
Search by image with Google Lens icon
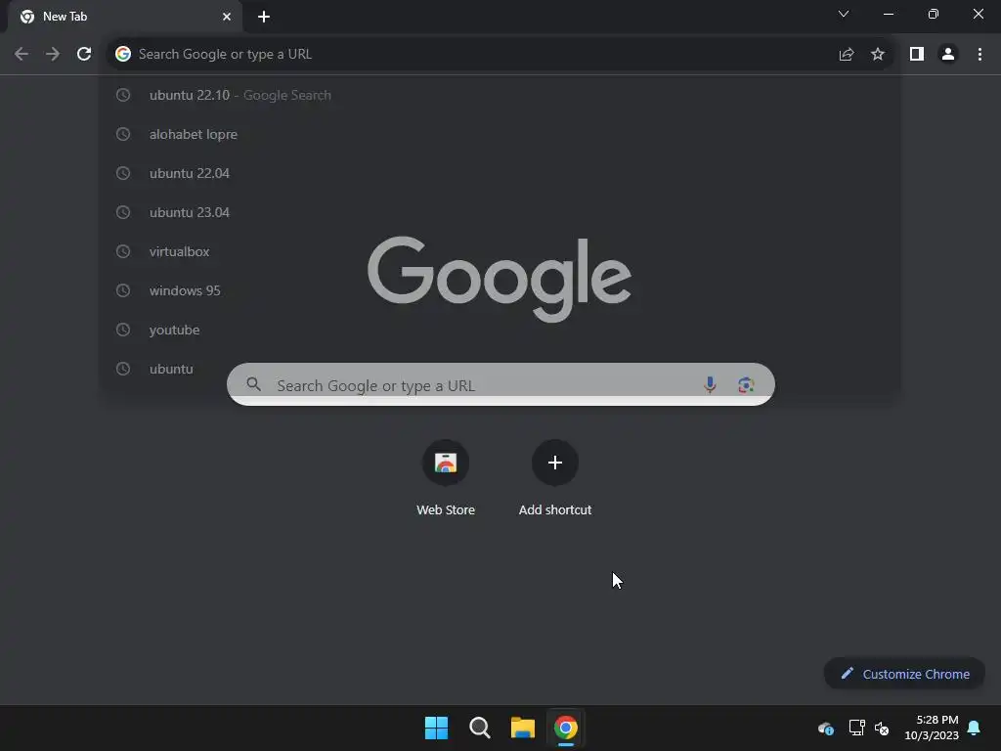tap(746, 385)
